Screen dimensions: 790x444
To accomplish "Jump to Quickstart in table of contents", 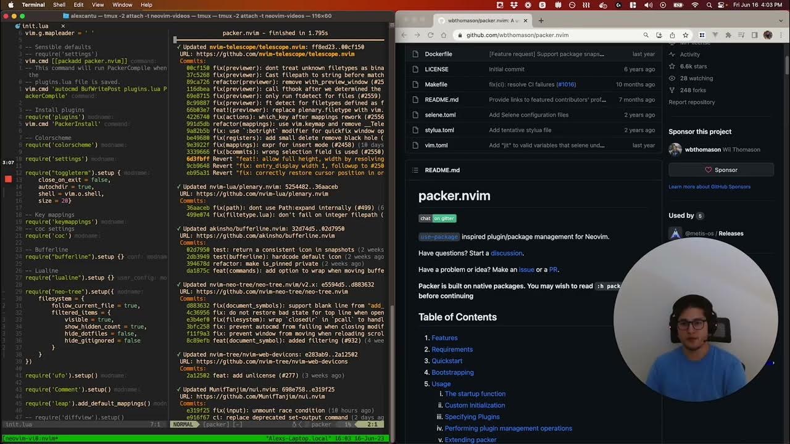I will click(447, 361).
